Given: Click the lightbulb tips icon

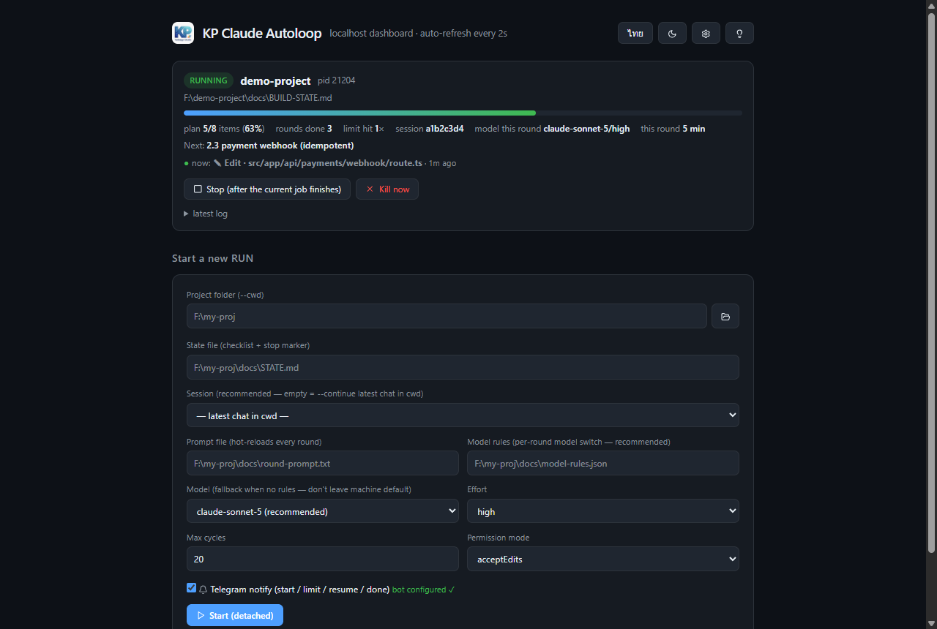Looking at the screenshot, I should point(739,33).
